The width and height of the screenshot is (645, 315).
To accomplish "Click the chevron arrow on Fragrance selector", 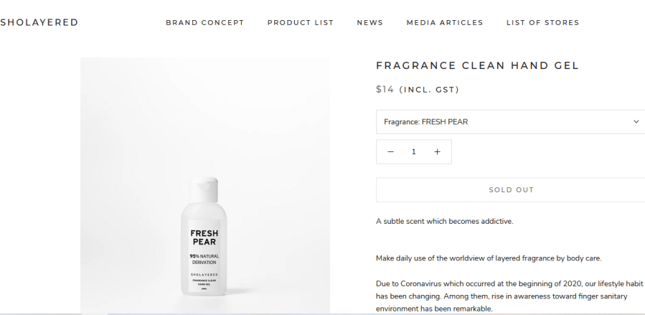I will click(x=636, y=121).
